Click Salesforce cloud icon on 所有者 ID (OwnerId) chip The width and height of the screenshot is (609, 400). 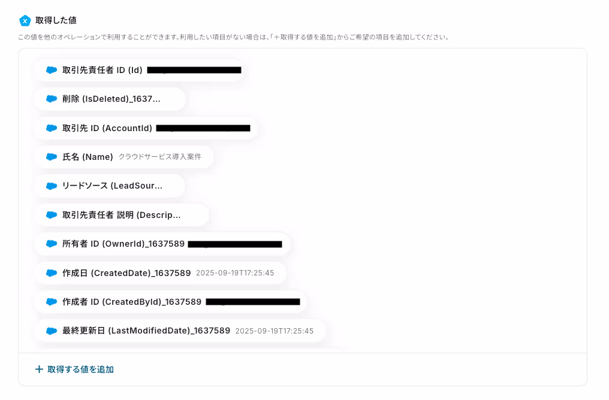point(52,244)
